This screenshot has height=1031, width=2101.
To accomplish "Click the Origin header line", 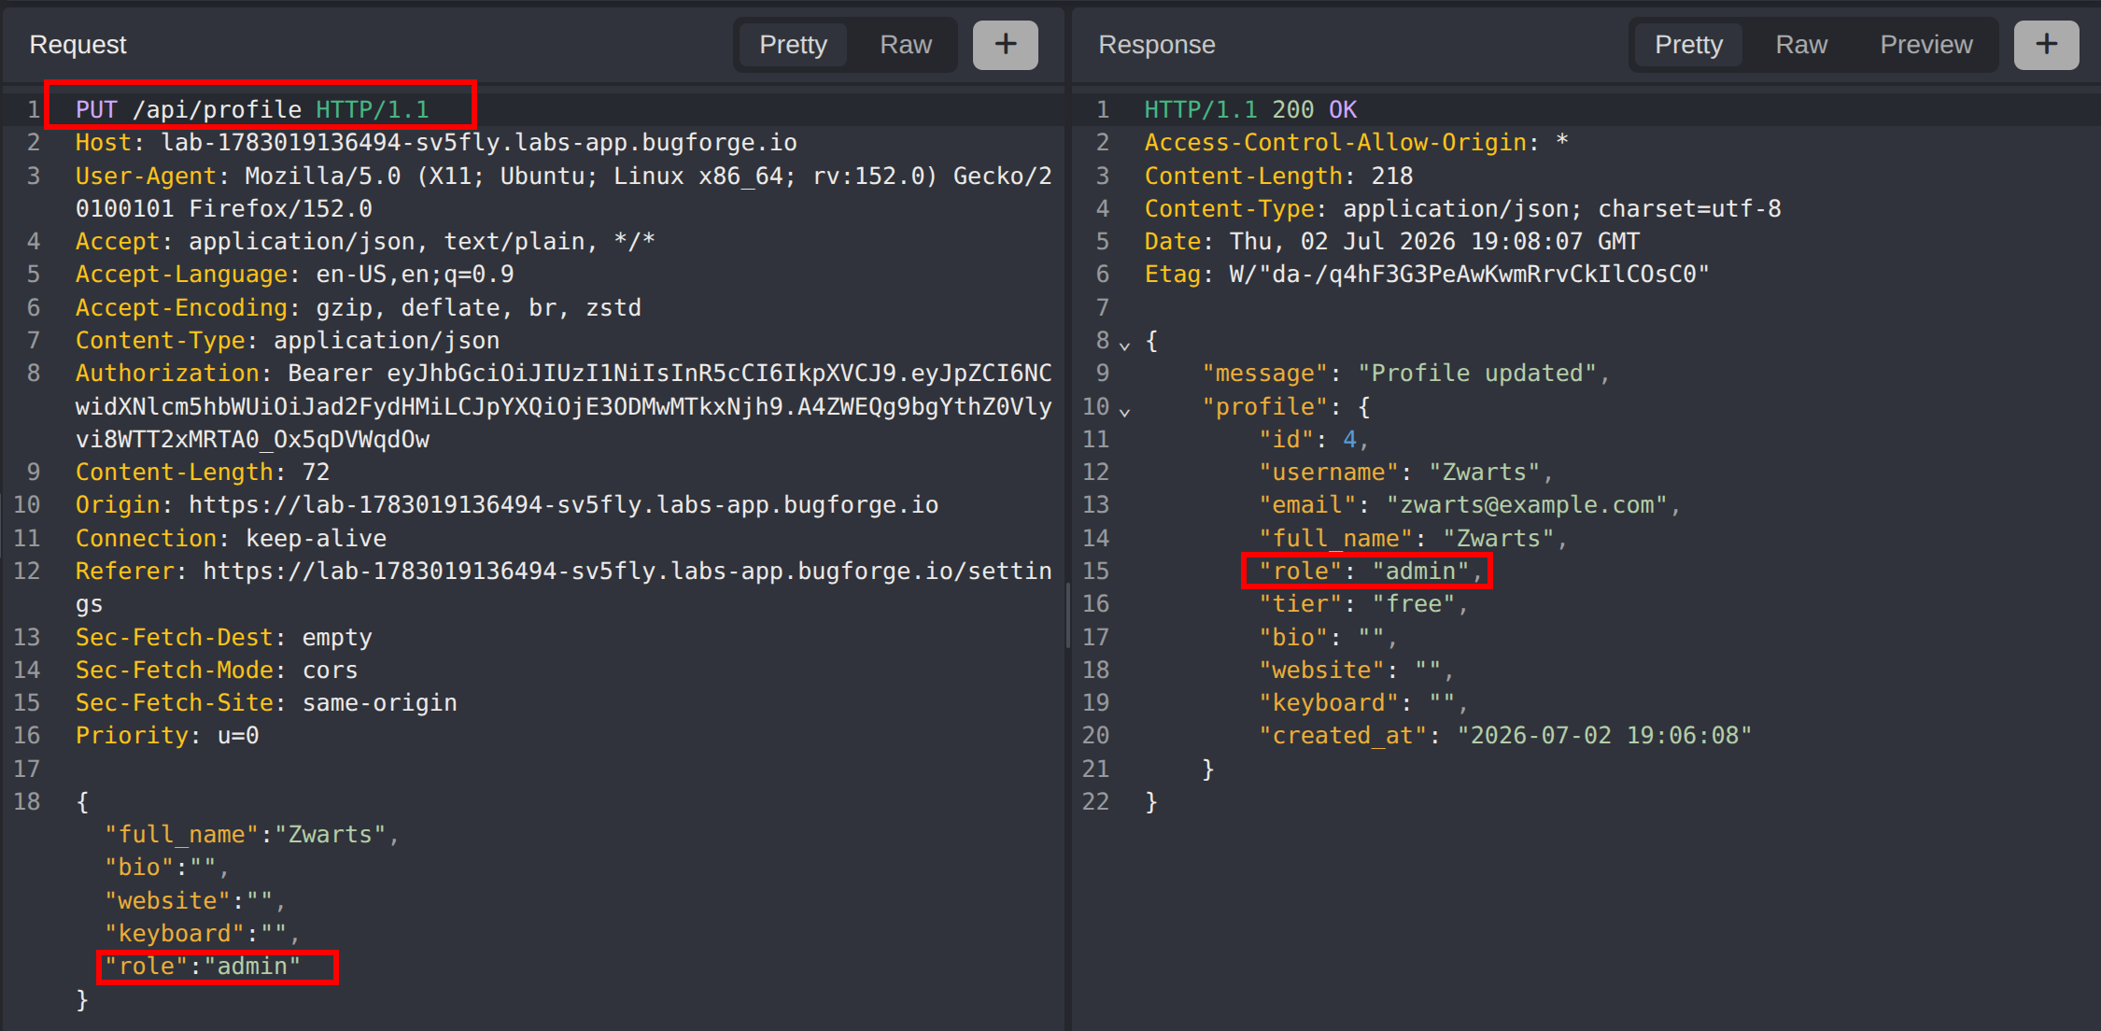I will [x=507, y=504].
